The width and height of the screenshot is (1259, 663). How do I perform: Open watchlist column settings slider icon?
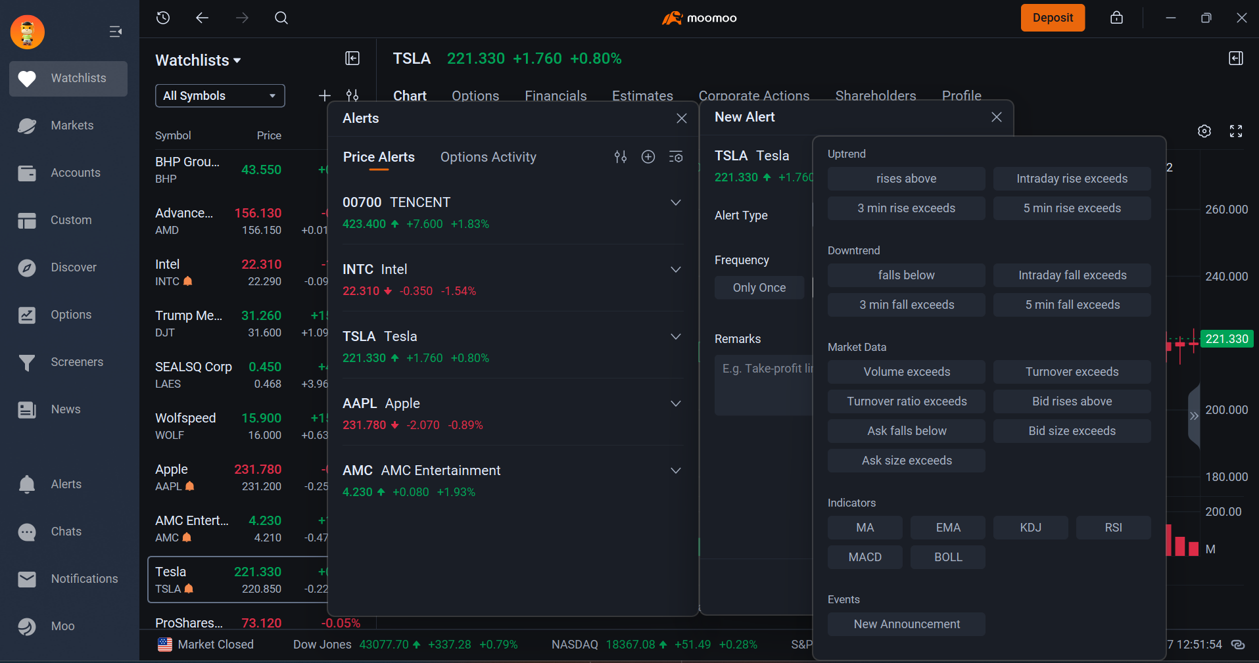pyautogui.click(x=352, y=96)
